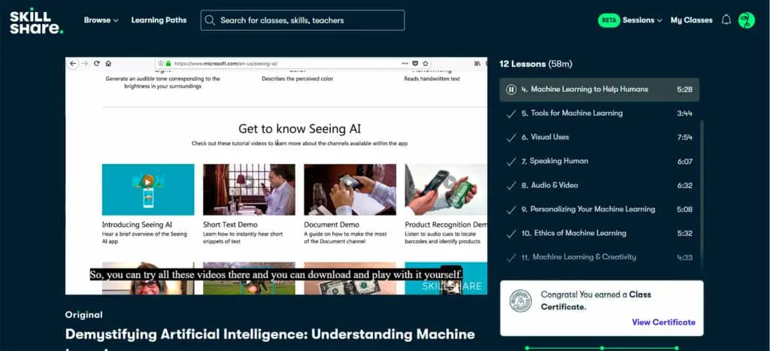Click the search classes input field
The image size is (770, 351).
point(302,20)
